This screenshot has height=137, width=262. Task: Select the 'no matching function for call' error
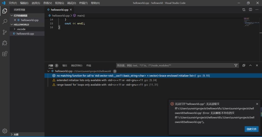153,76
